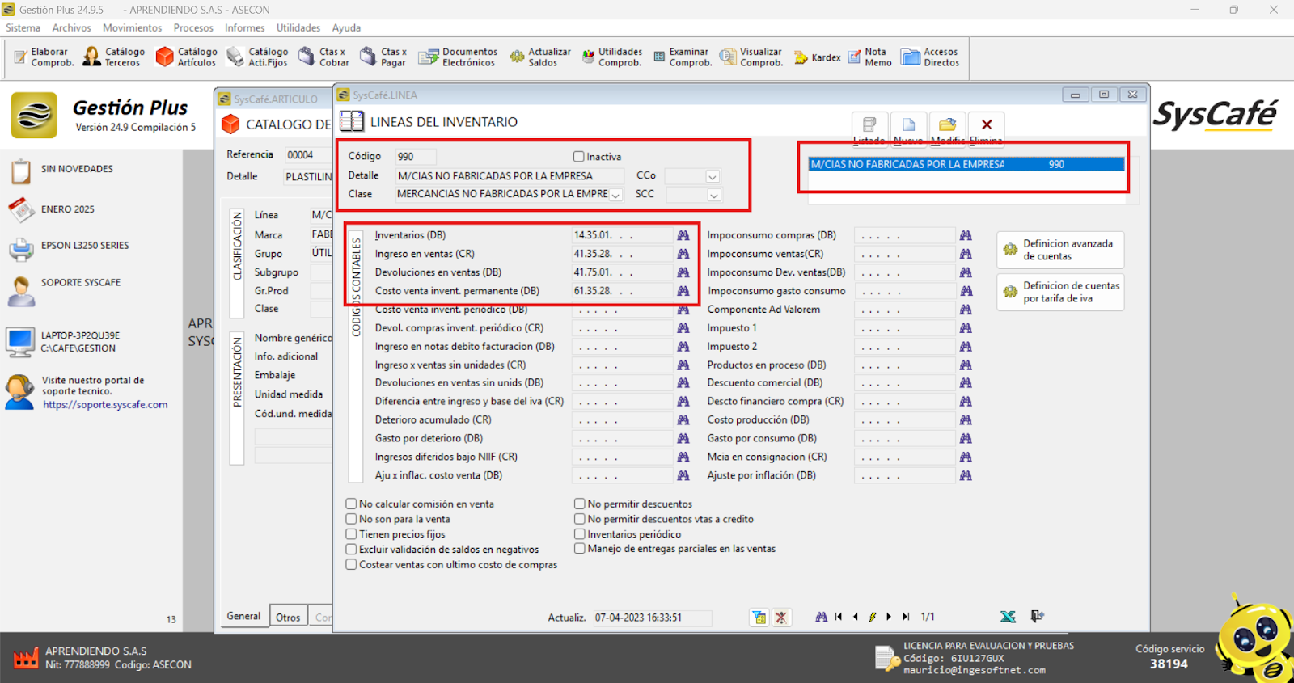Open the soporte.syscafe.com link
The image size is (1294, 683).
(x=105, y=405)
